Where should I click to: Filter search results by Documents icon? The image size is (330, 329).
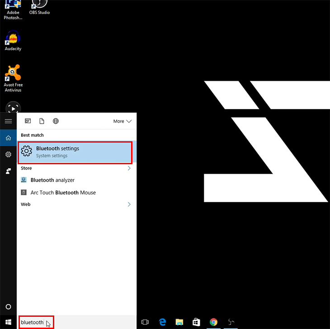pyautogui.click(x=42, y=121)
